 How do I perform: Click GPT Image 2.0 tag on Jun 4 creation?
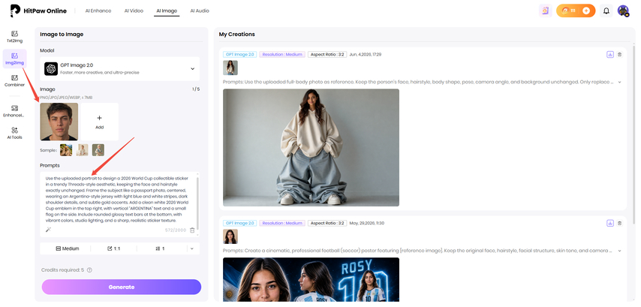(240, 54)
